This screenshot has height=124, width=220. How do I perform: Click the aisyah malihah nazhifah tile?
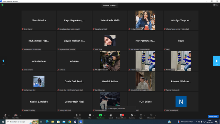point(74,41)
